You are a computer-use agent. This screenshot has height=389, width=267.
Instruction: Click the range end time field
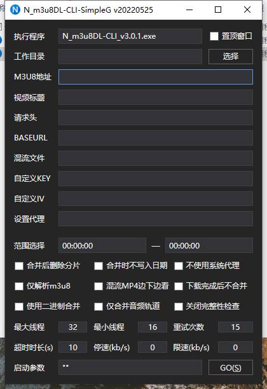click(x=209, y=245)
